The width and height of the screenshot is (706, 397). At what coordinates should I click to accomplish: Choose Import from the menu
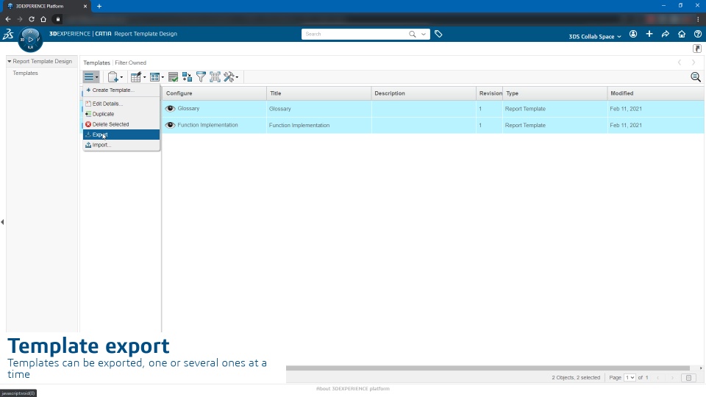coord(121,145)
